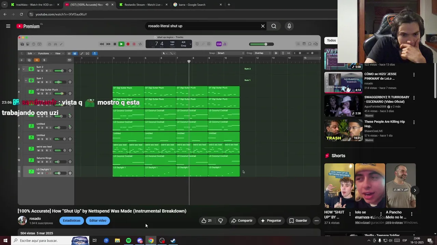Open the Spotify icon in the taskbar
437x245 pixels.
(x=128, y=241)
